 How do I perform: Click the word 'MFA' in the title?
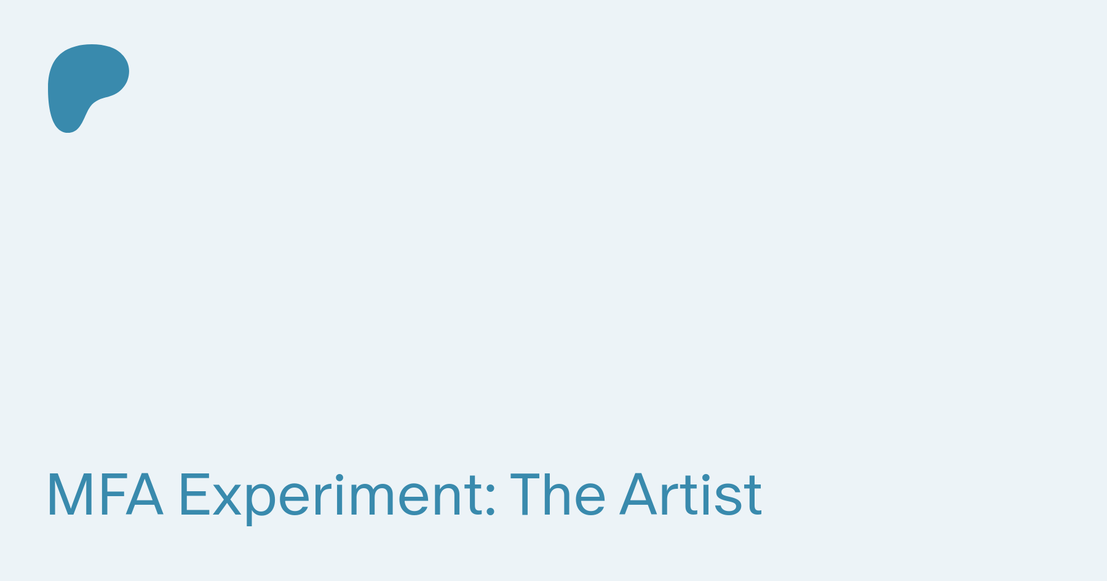[x=105, y=494]
